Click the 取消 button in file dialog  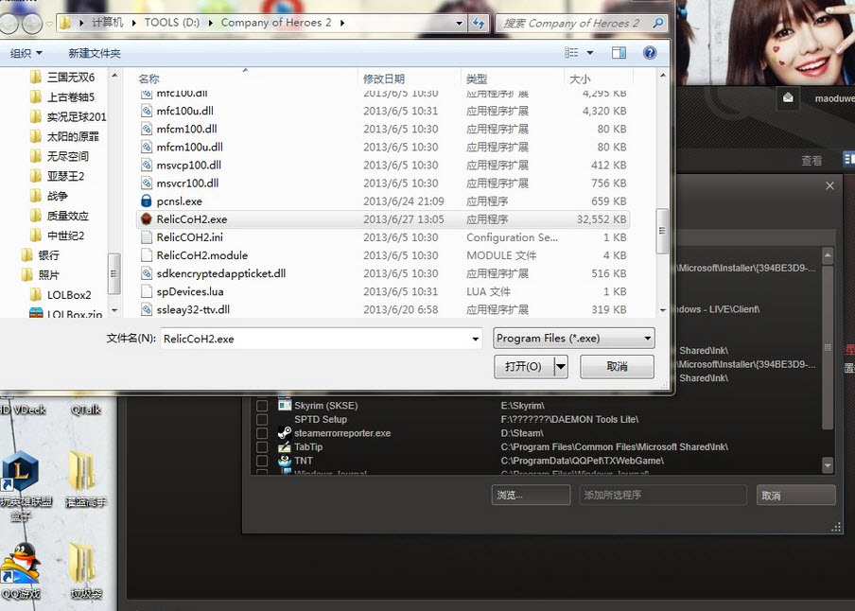click(618, 367)
